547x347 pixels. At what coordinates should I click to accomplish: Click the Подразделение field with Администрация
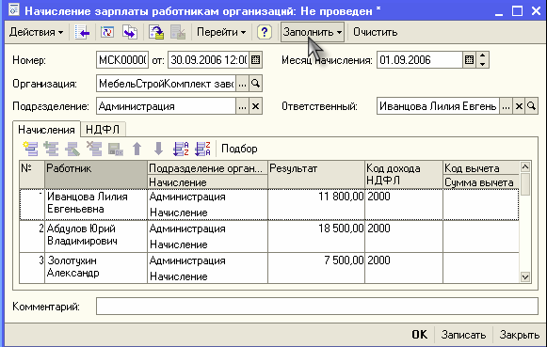[166, 106]
